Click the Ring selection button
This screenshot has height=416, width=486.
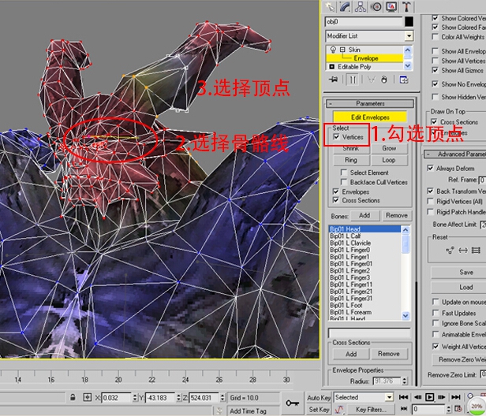pyautogui.click(x=351, y=160)
